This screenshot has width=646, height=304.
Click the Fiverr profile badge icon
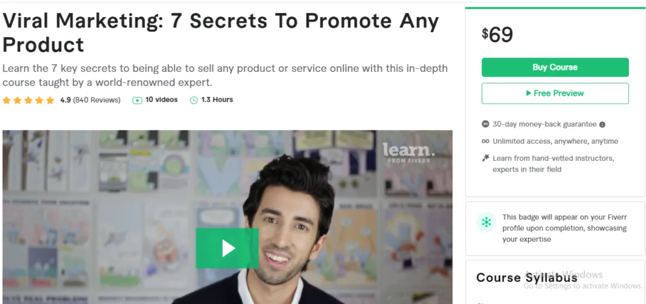click(486, 223)
